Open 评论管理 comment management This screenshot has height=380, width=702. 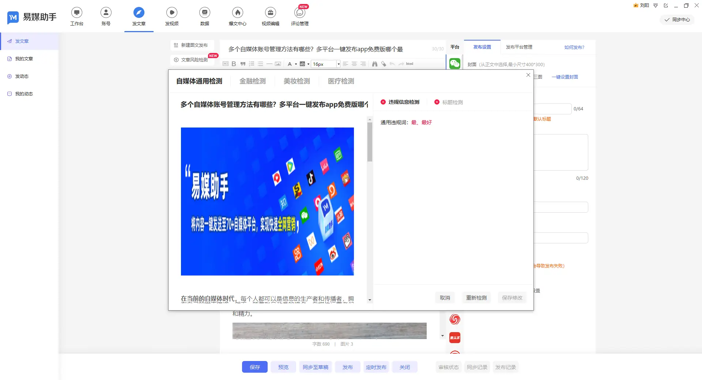click(300, 16)
